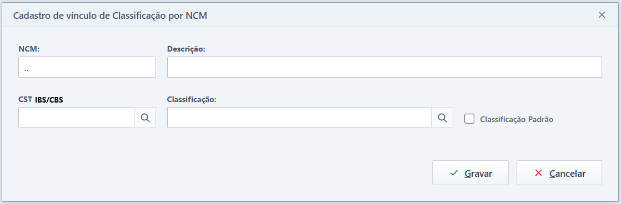Click the Descrição: field label

[186, 49]
